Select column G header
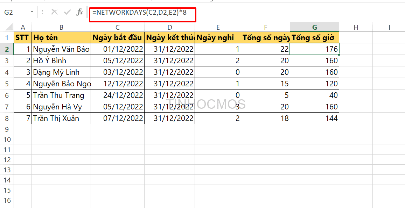This screenshot has width=405, height=208. click(315, 27)
